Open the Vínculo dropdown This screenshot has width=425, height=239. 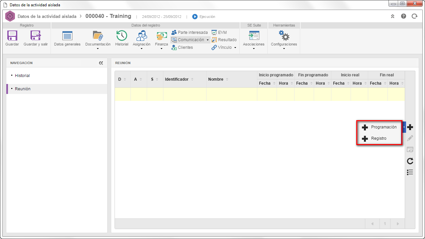224,47
